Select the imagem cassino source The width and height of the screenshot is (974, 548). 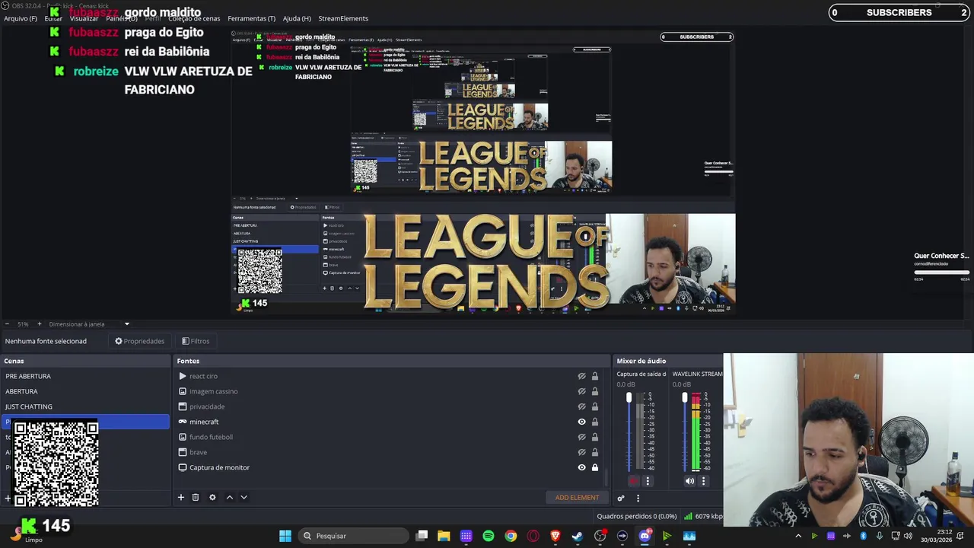click(213, 391)
